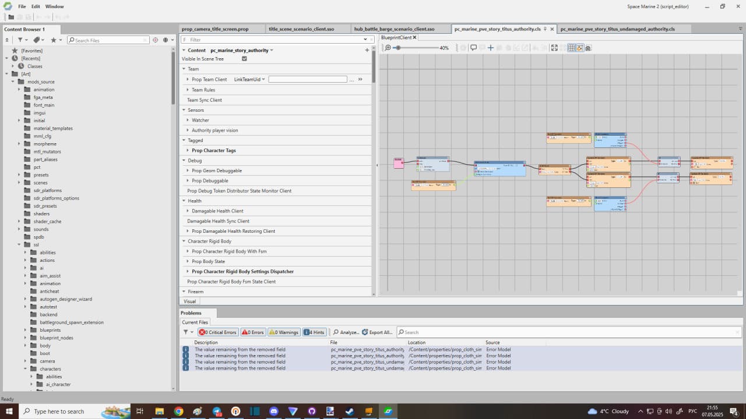Click the plus icon next to Content header
This screenshot has height=419, width=746.
(367, 50)
